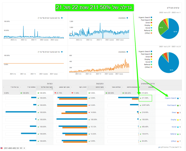Open the Paid Search channel link

pos(172,105)
